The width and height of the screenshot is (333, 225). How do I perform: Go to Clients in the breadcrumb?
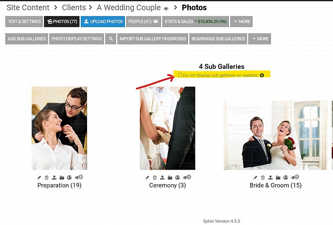pos(74,7)
